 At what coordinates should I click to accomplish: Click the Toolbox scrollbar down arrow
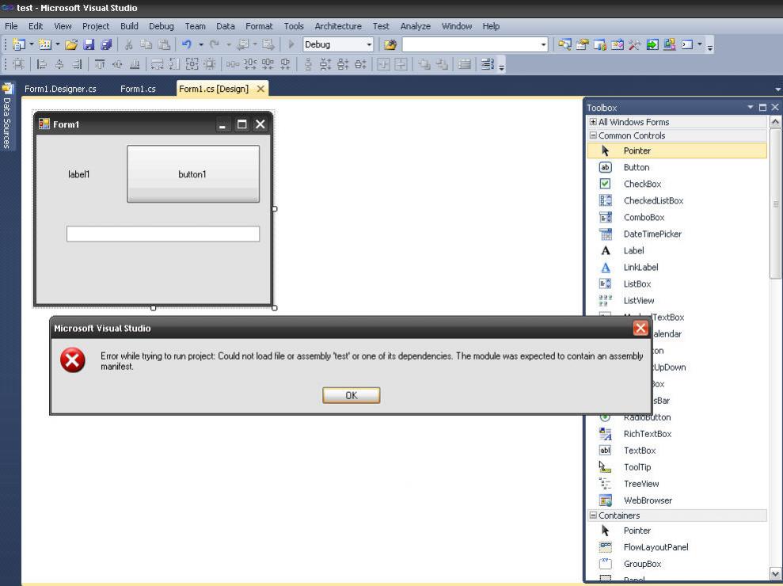click(775, 573)
